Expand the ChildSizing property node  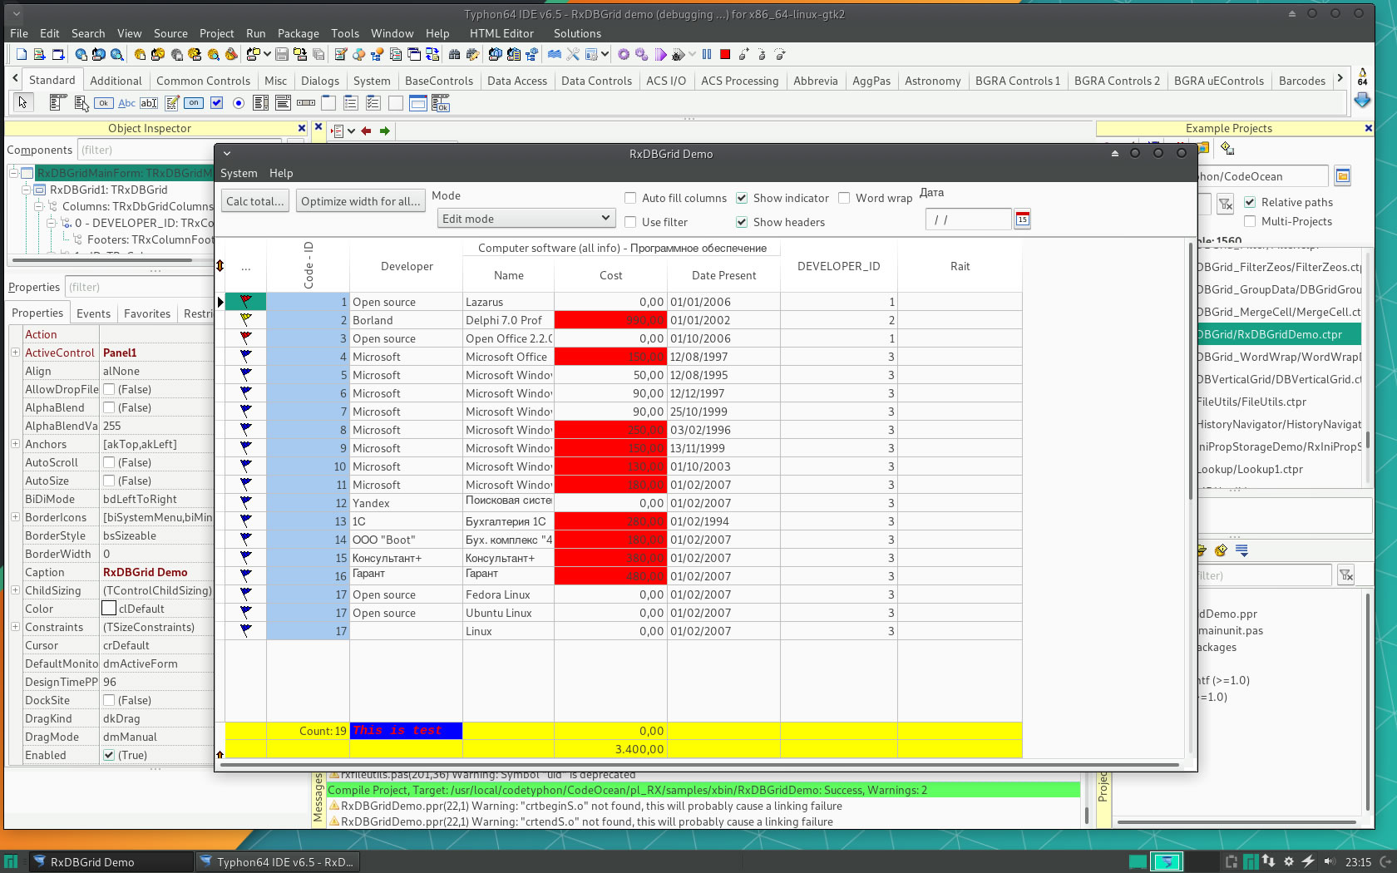point(15,590)
